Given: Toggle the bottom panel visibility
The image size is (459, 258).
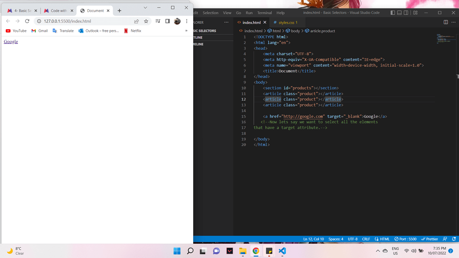Looking at the screenshot, I should [x=399, y=13].
